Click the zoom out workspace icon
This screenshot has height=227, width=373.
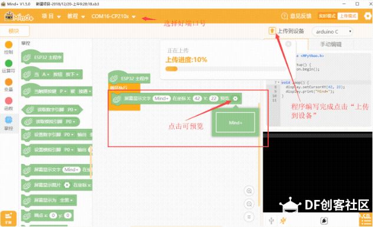[249, 204]
